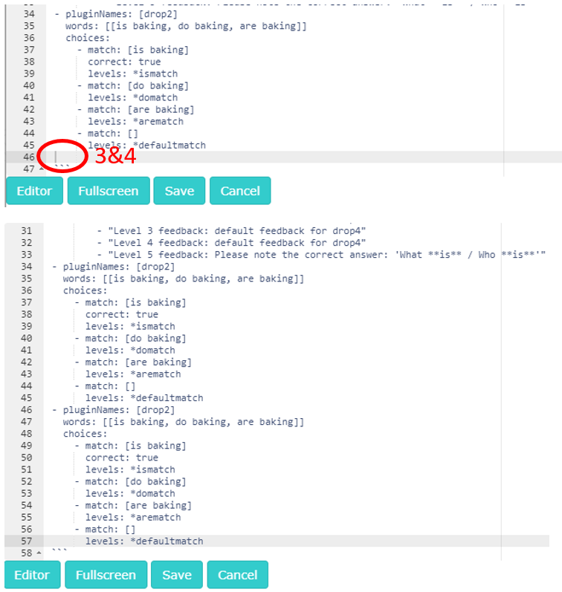Click "- pluginNames: [drop2]" on line 46
562x592 pixels.
pyautogui.click(x=114, y=410)
